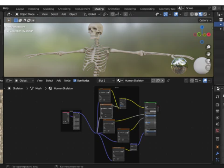Open the 3D viewport editor type dropdown
The width and height of the screenshot is (224, 168).
click(9, 14)
